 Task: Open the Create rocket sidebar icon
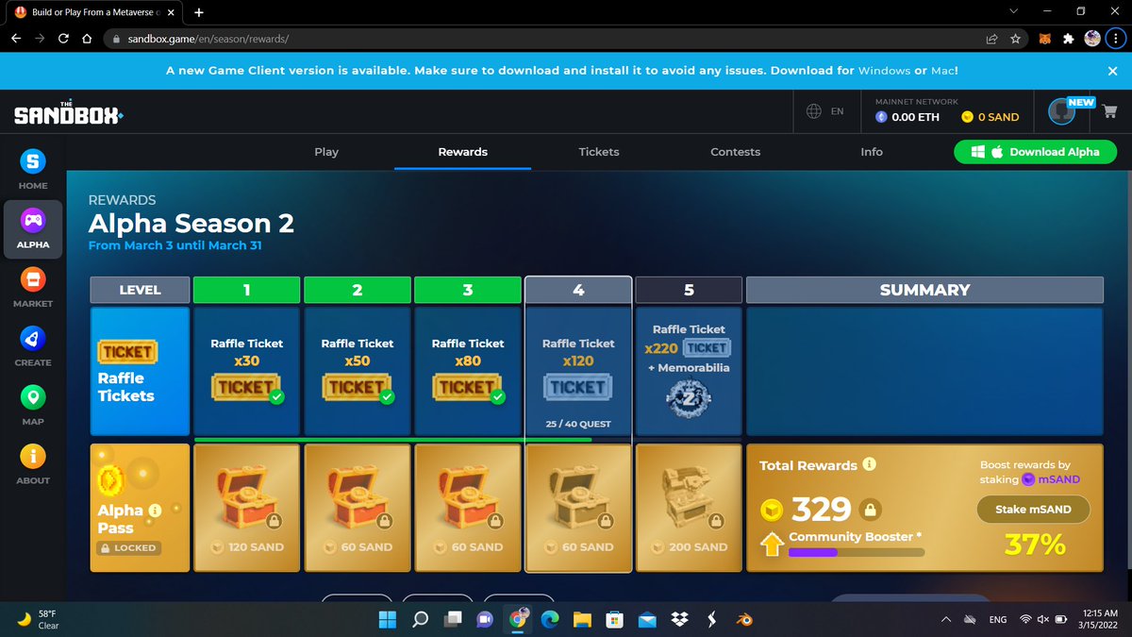(33, 339)
